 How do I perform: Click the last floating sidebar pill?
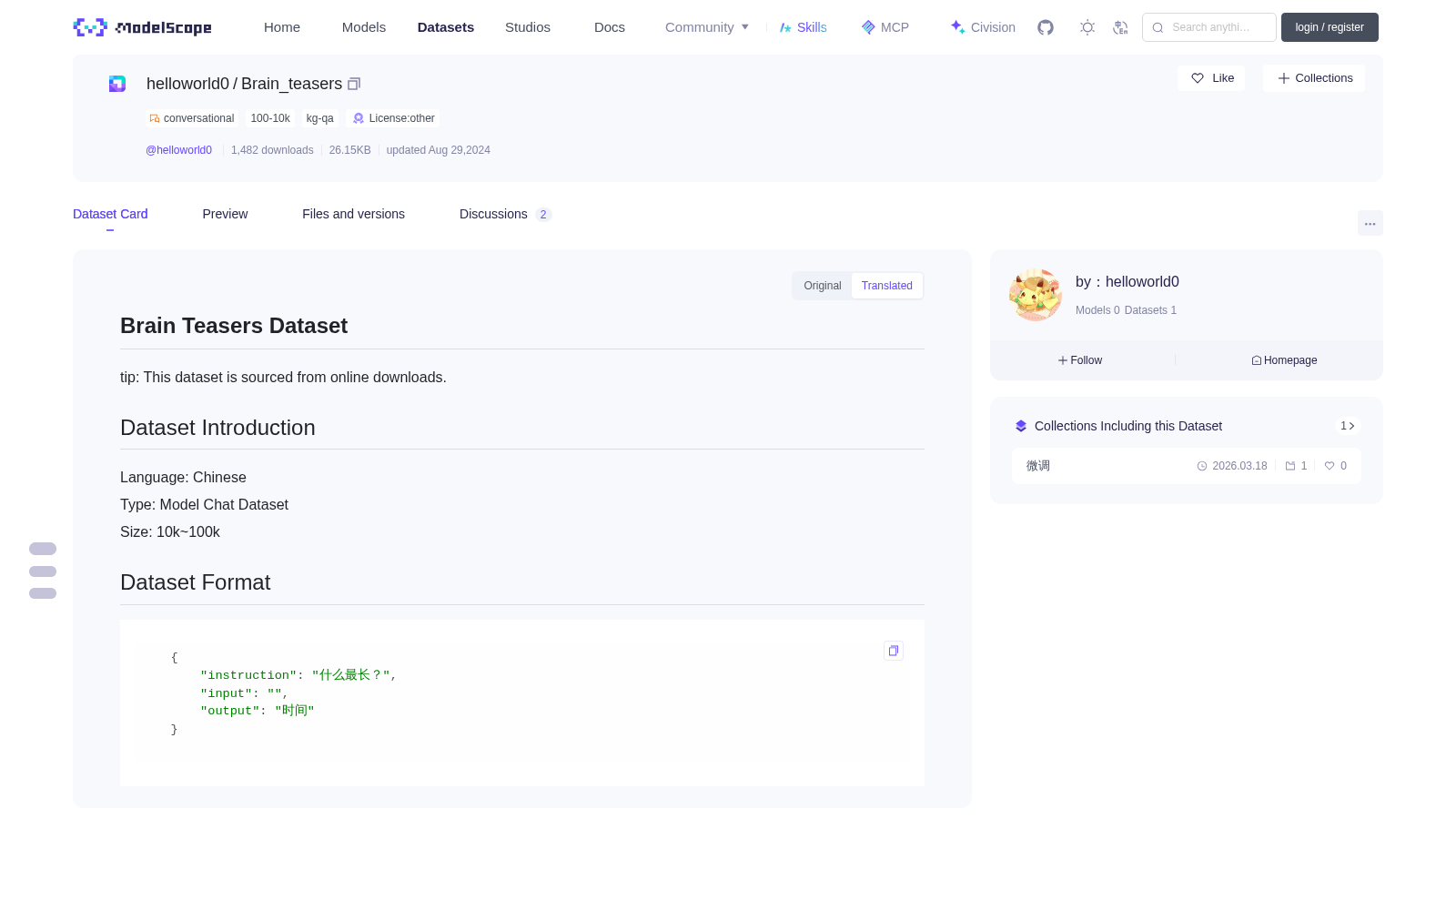coord(43,593)
